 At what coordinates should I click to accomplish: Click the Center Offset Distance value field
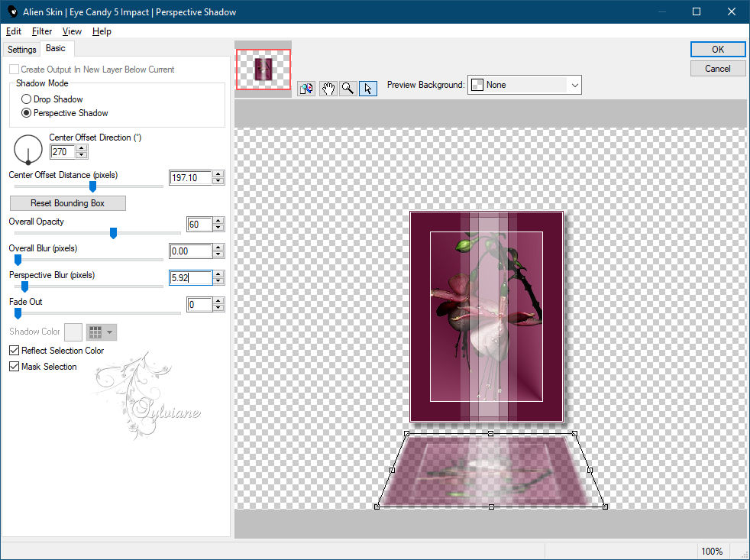tap(190, 177)
